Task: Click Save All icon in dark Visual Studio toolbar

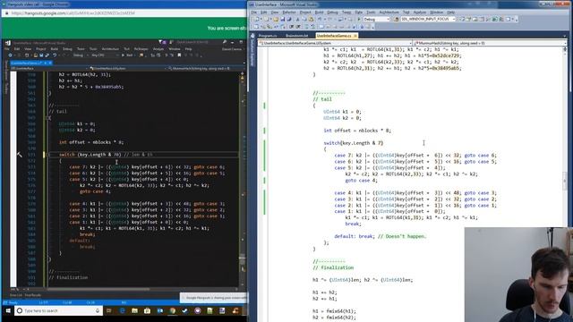Action: click(x=47, y=55)
